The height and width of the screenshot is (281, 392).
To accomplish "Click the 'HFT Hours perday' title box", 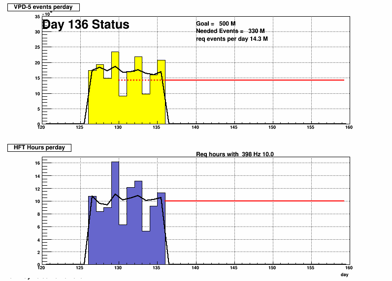I will tap(39, 147).
